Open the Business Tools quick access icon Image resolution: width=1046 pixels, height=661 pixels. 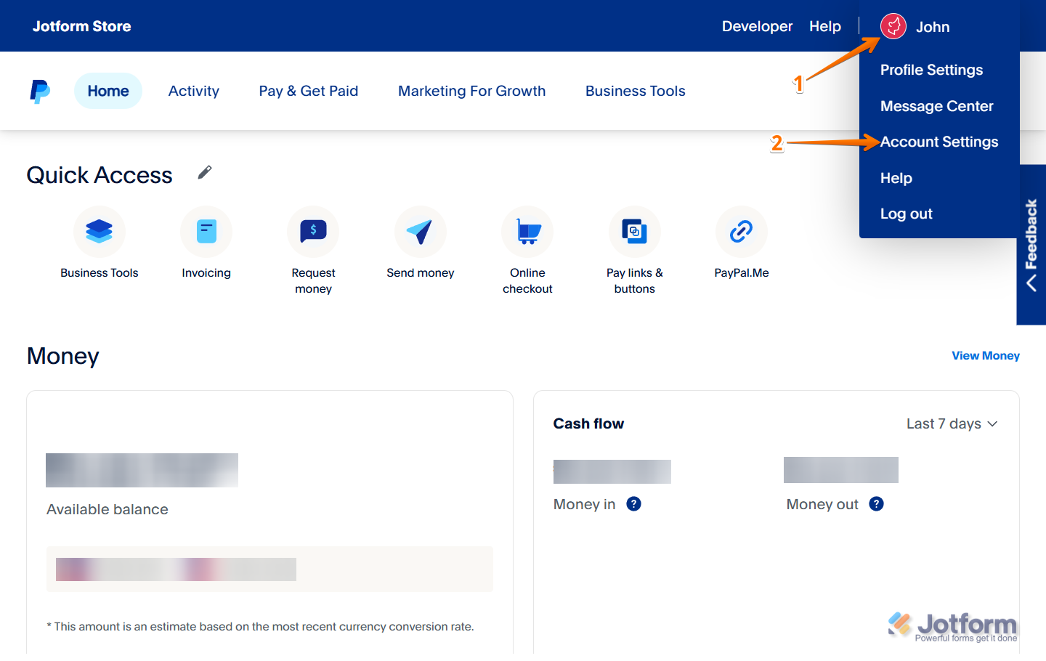coord(99,231)
